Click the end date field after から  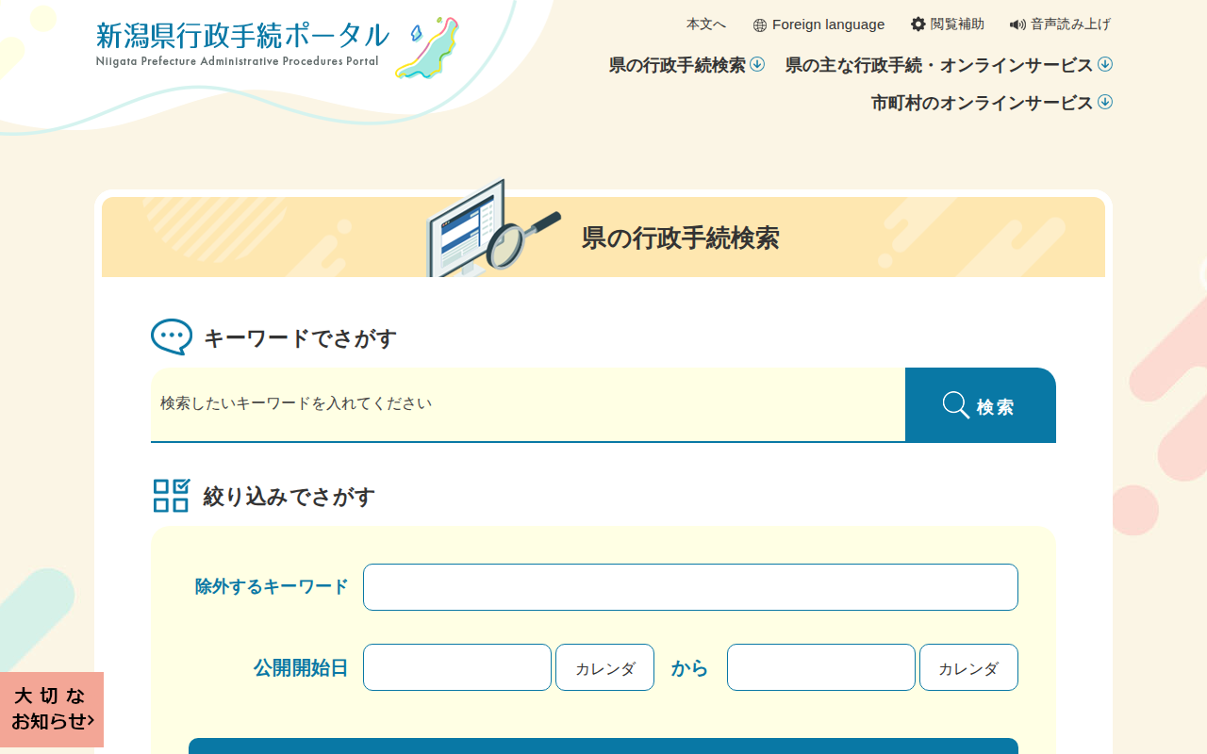click(821, 667)
